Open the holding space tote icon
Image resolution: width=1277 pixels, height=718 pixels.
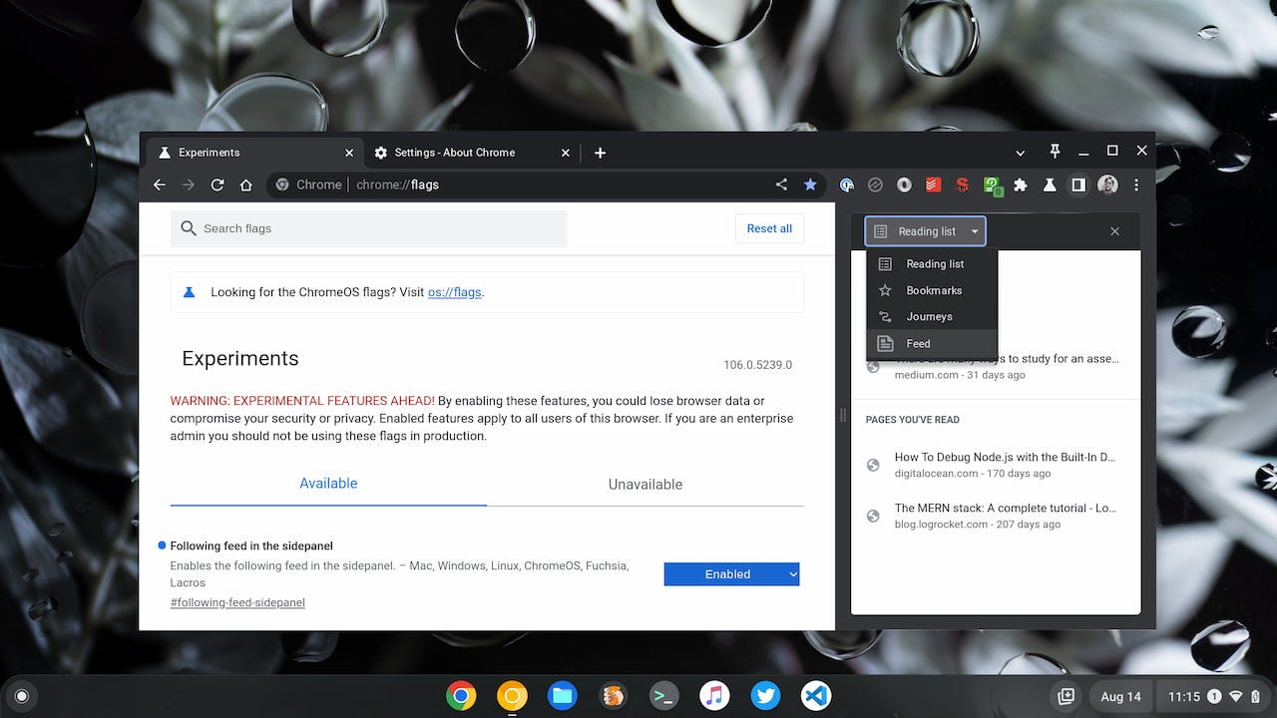click(1065, 696)
